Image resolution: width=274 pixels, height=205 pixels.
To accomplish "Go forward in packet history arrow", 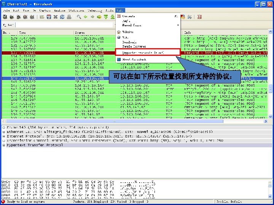I will point(92,17).
